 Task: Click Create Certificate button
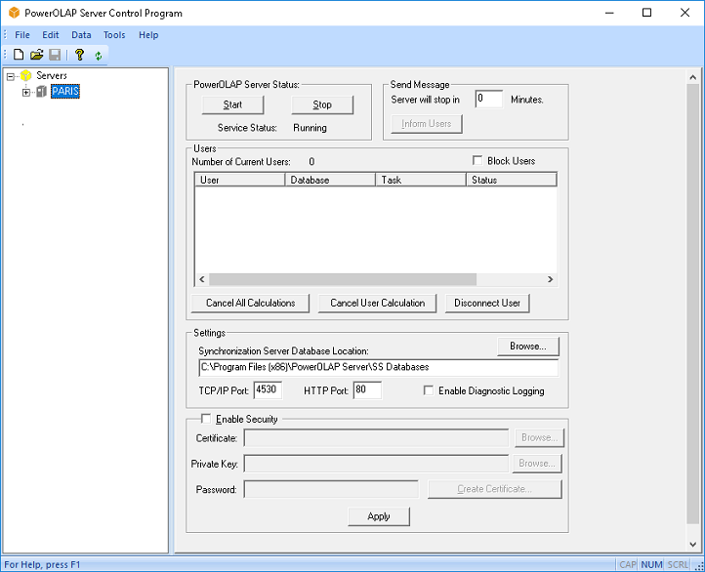495,489
